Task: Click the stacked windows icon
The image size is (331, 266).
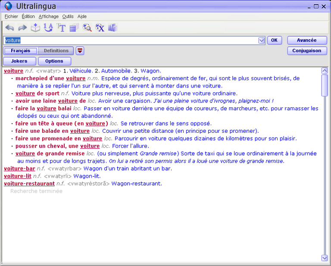Action: [x=74, y=28]
